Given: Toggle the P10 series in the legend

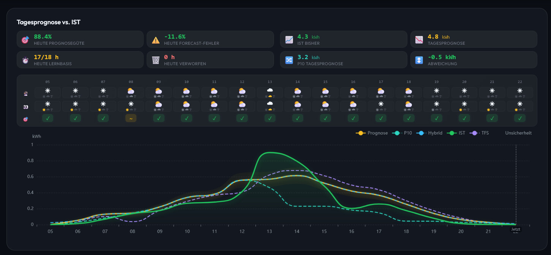Looking at the screenshot, I should click(x=402, y=133).
